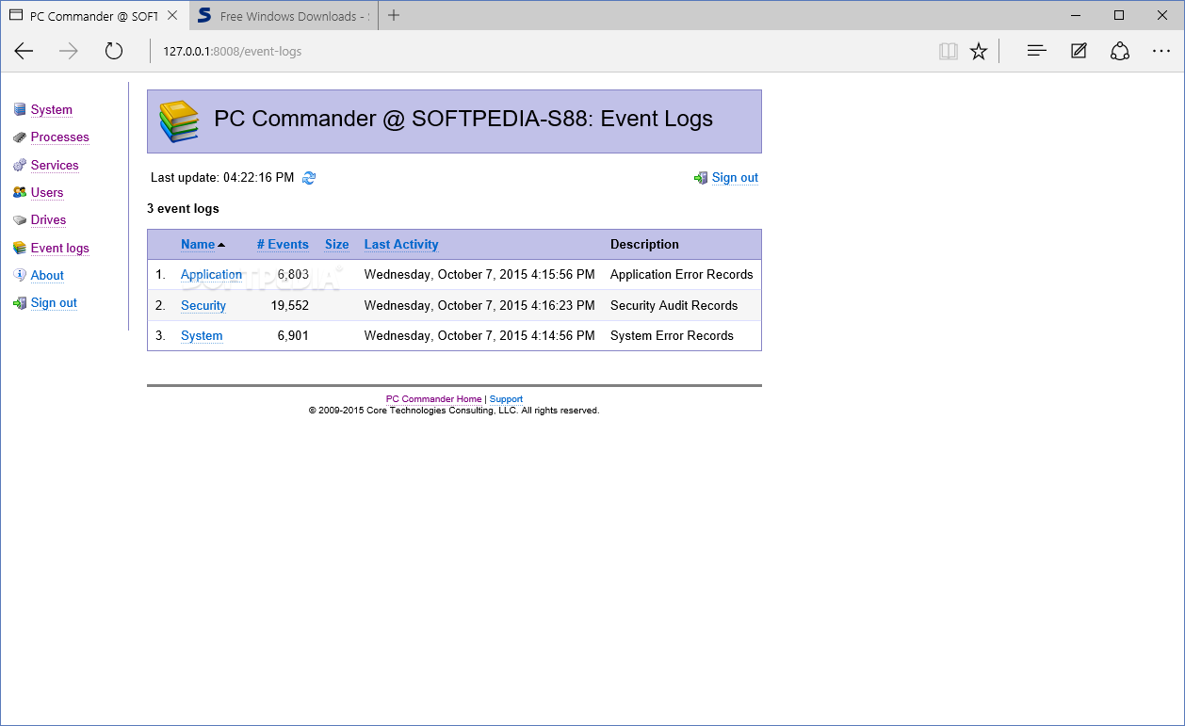This screenshot has width=1185, height=726.
Task: Open PC Commander Home footer link
Action: (x=433, y=399)
